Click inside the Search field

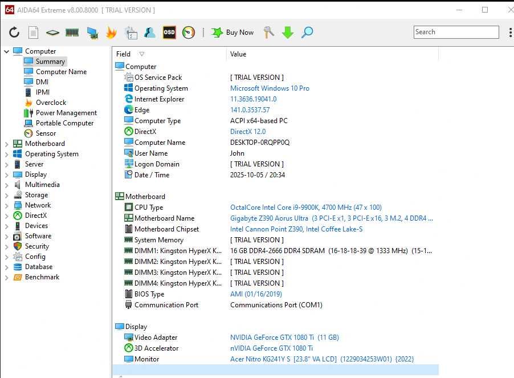tap(456, 32)
